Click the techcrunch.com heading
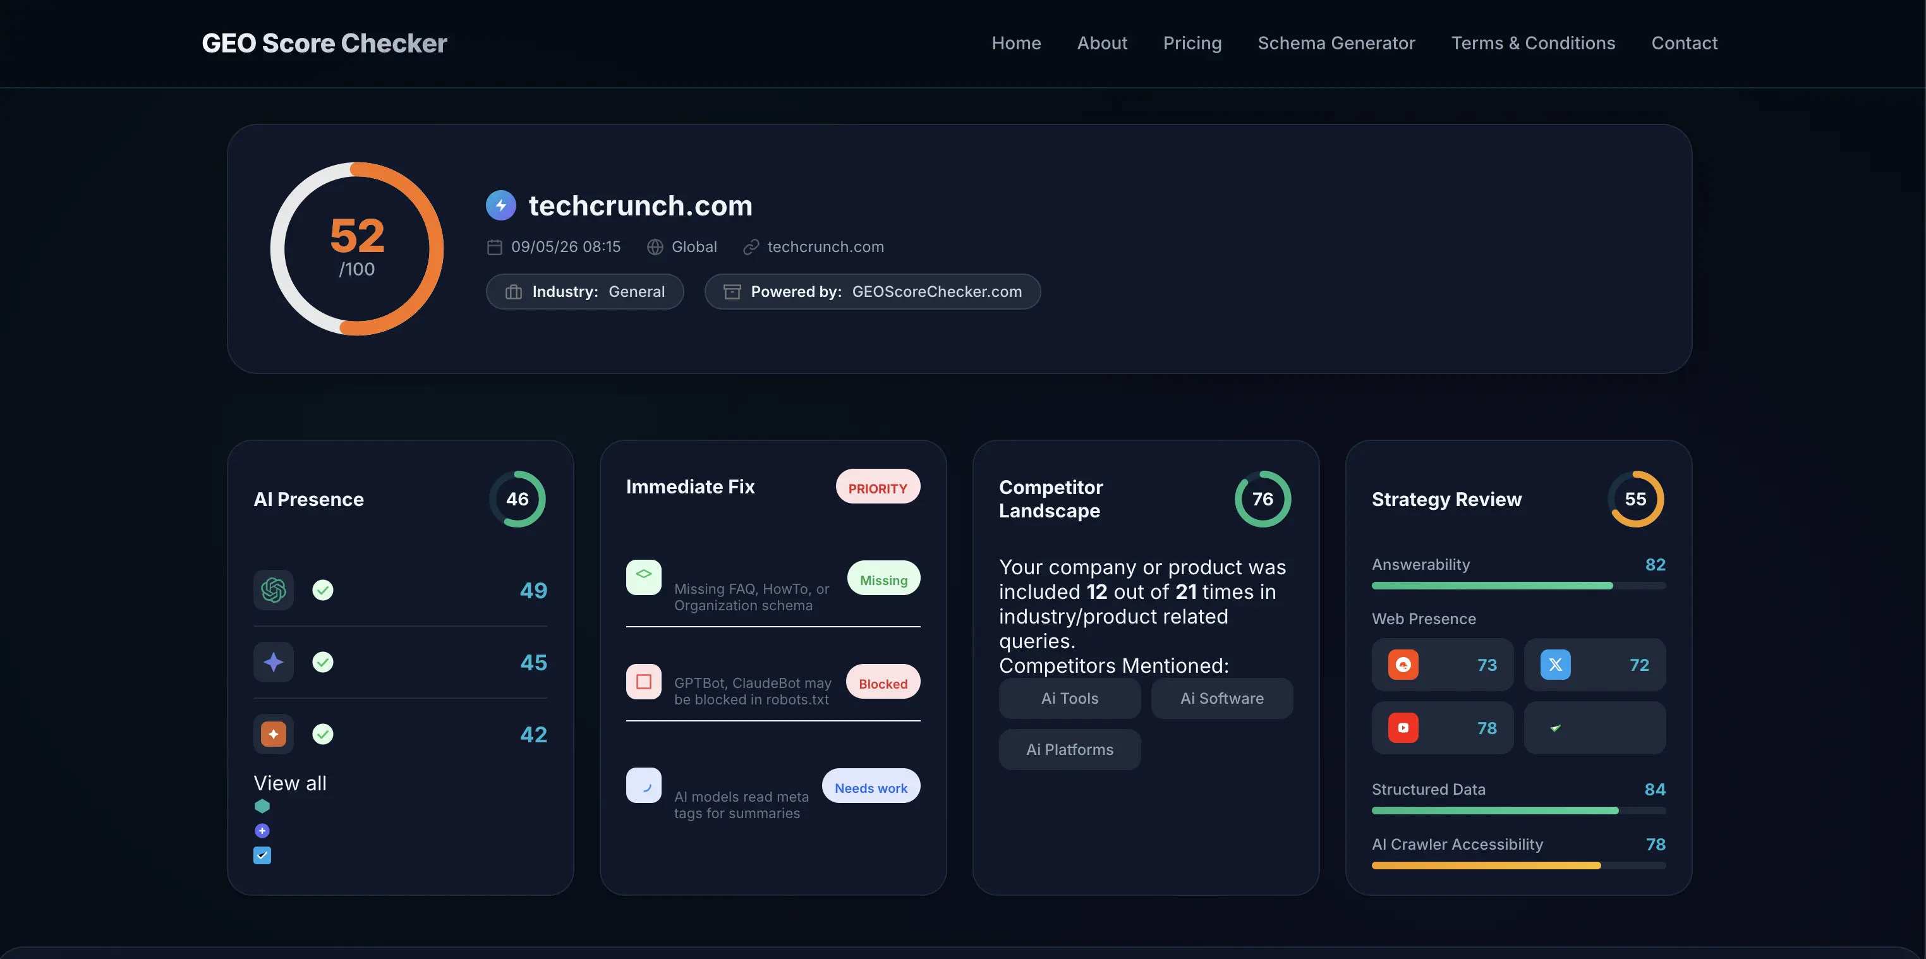Screen dimensions: 1926x959 (x=641, y=205)
